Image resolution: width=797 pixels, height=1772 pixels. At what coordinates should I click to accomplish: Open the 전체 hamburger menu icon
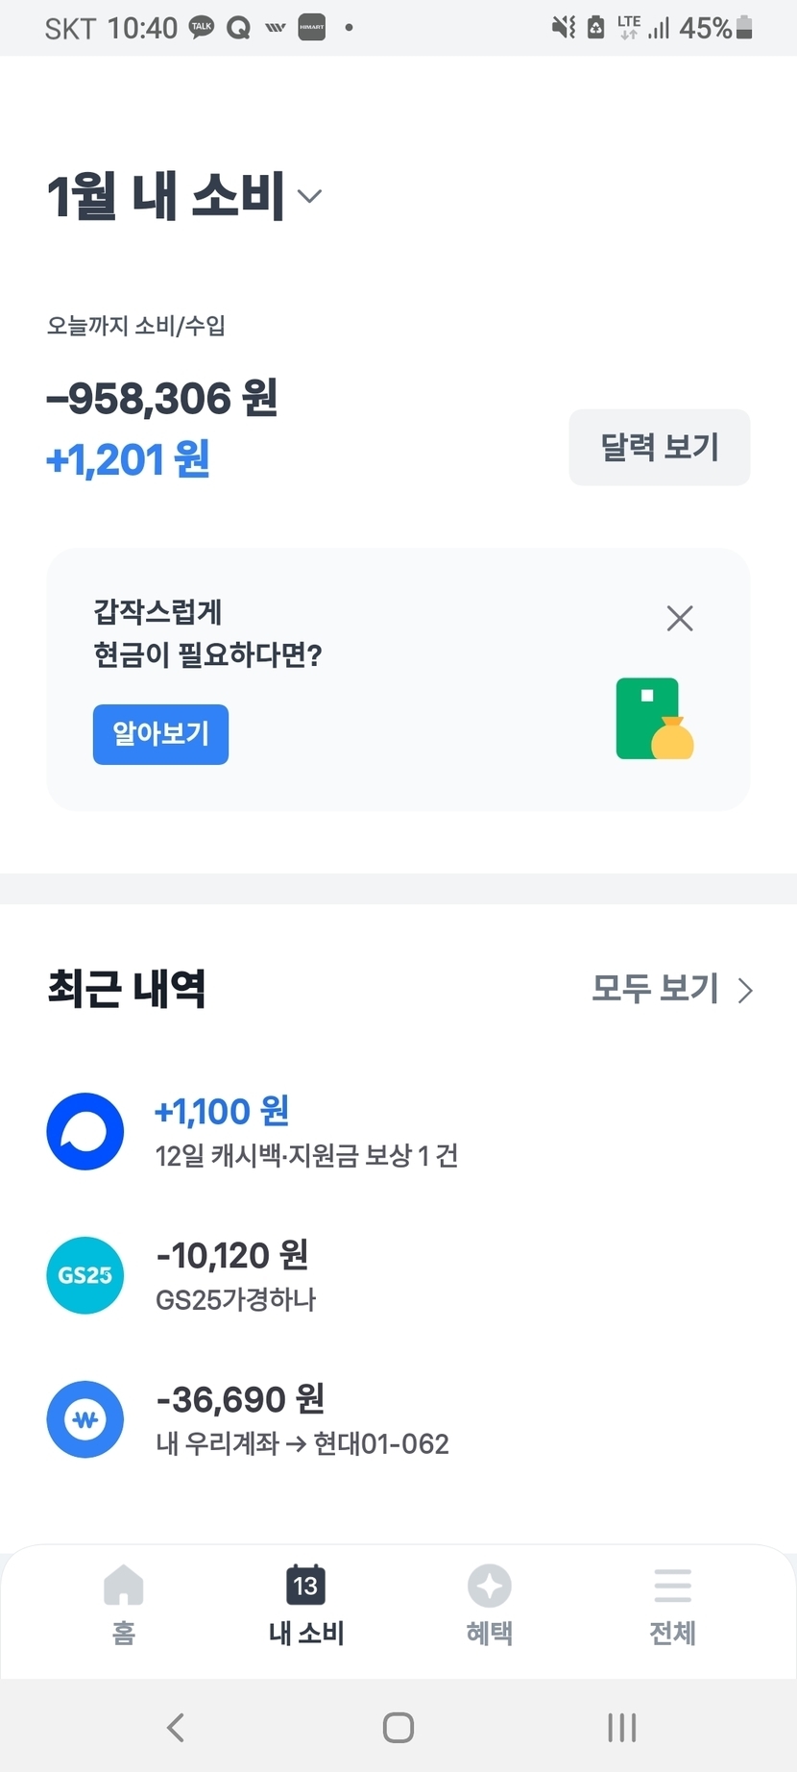tap(672, 1587)
